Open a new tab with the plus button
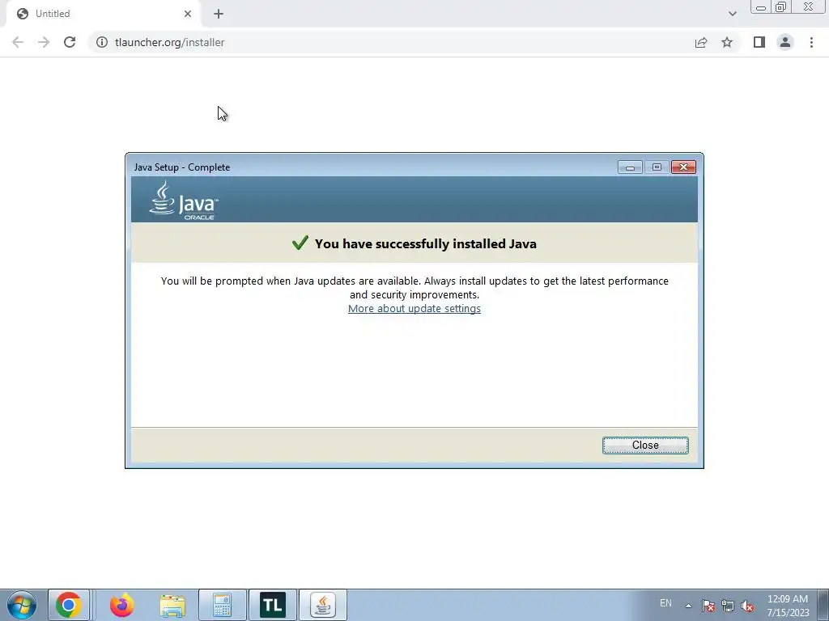 [x=219, y=14]
